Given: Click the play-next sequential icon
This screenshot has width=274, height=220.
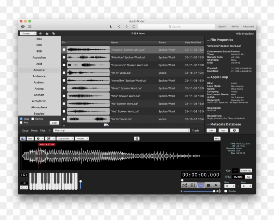Looking at the screenshot, I should pyautogui.click(x=192, y=185).
